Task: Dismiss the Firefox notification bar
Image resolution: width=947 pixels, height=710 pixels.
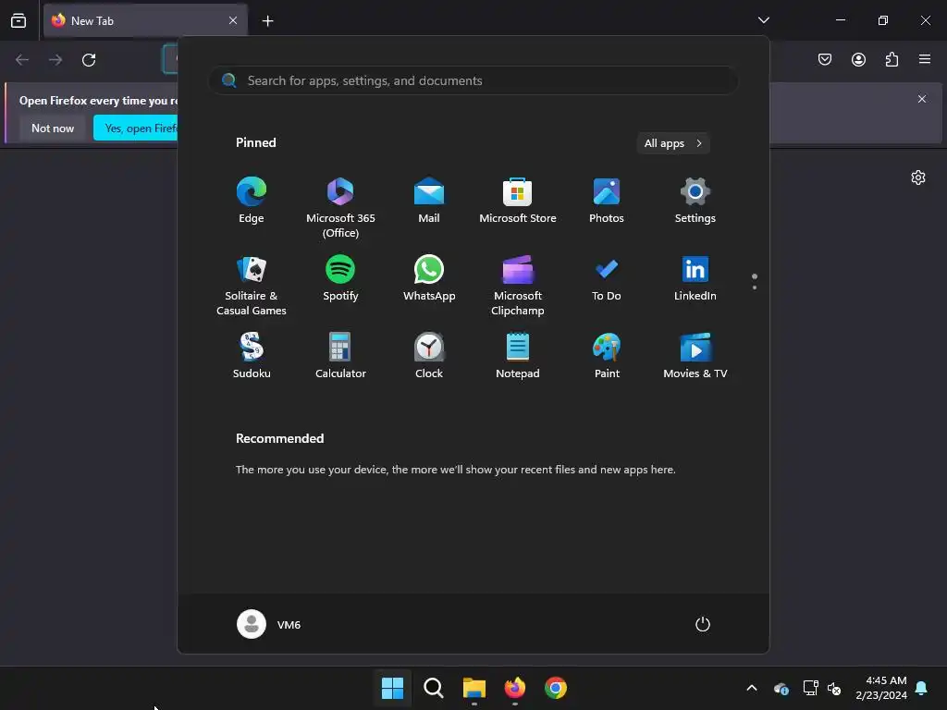Action: click(922, 99)
